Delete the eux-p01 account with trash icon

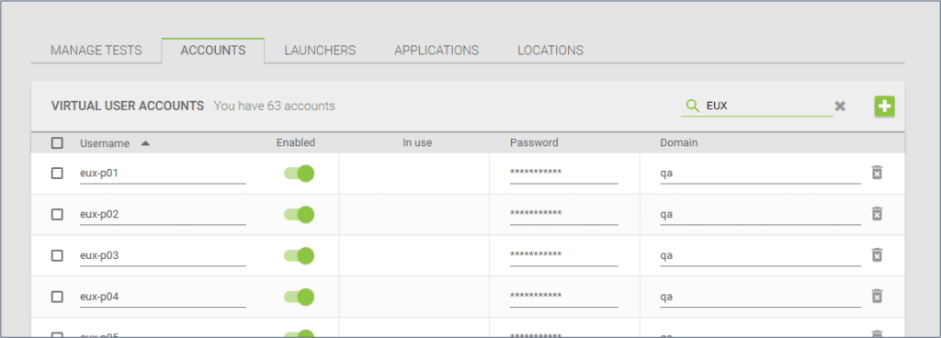(x=877, y=174)
